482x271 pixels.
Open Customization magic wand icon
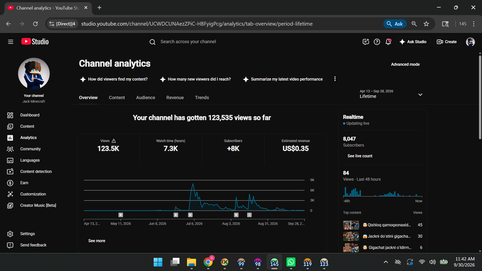10,194
